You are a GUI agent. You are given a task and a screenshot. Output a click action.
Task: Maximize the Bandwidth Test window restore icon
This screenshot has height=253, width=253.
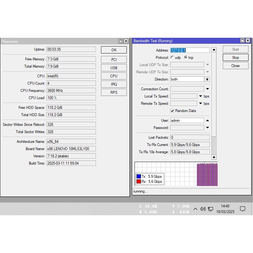click(x=242, y=41)
